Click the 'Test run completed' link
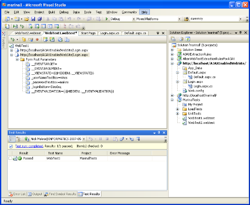This screenshot has width=250, height=205. [29, 146]
